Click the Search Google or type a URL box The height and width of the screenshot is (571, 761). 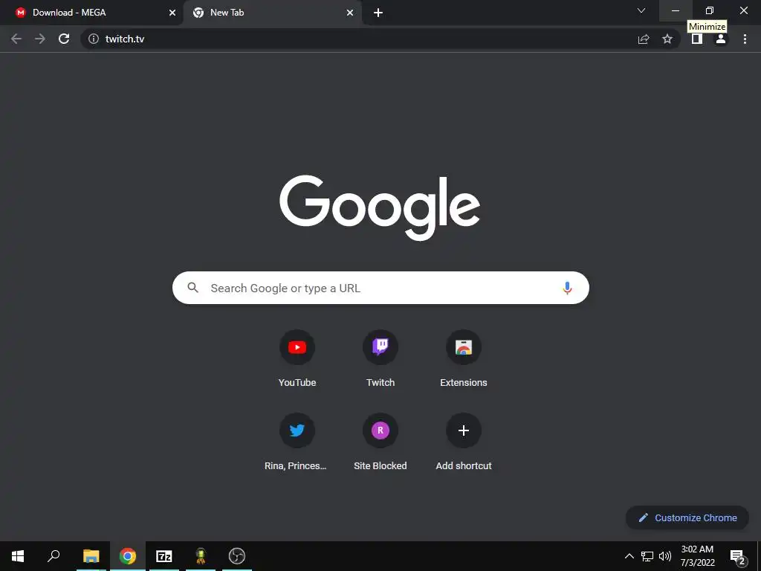pos(380,288)
